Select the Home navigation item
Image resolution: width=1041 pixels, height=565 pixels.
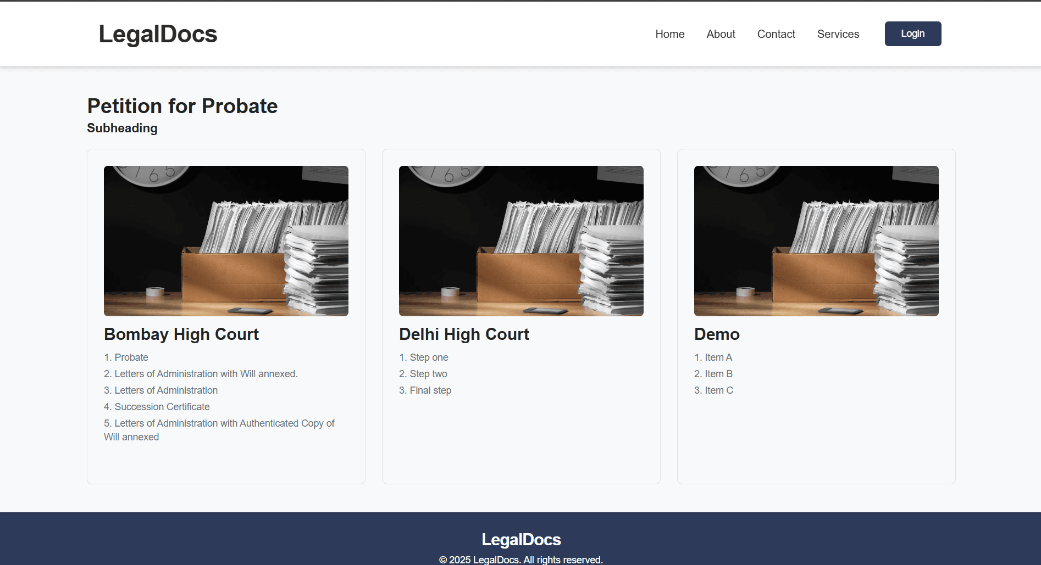click(x=669, y=33)
